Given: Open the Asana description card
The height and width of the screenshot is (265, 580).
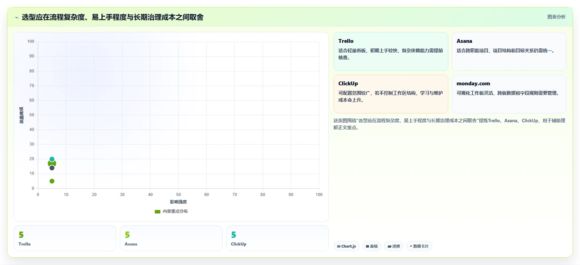Looking at the screenshot, I should (509, 52).
